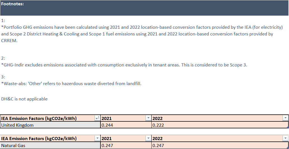Viewport: 289px width, 149px height.
Task: Click the '2022' header label in Natural Gas table
Action: (158, 139)
